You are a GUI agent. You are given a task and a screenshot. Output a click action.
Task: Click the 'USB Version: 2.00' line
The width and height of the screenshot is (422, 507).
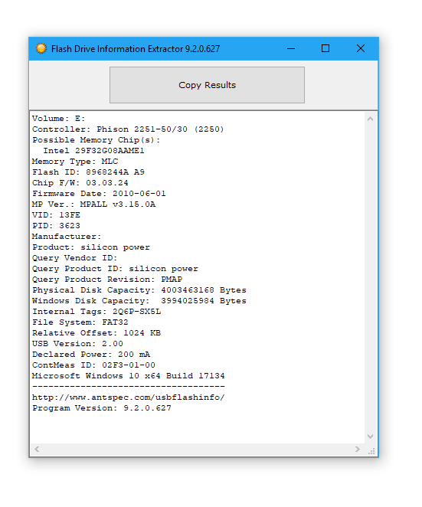point(77,344)
